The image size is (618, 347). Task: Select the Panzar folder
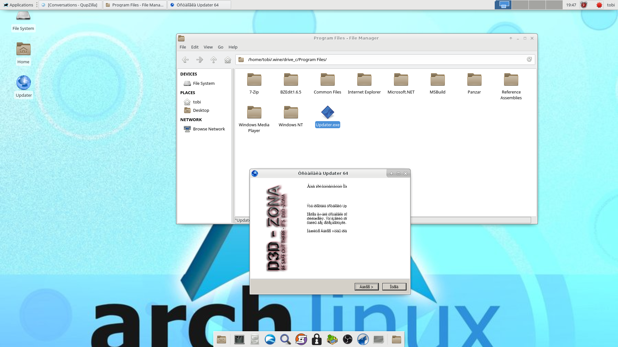click(x=474, y=84)
